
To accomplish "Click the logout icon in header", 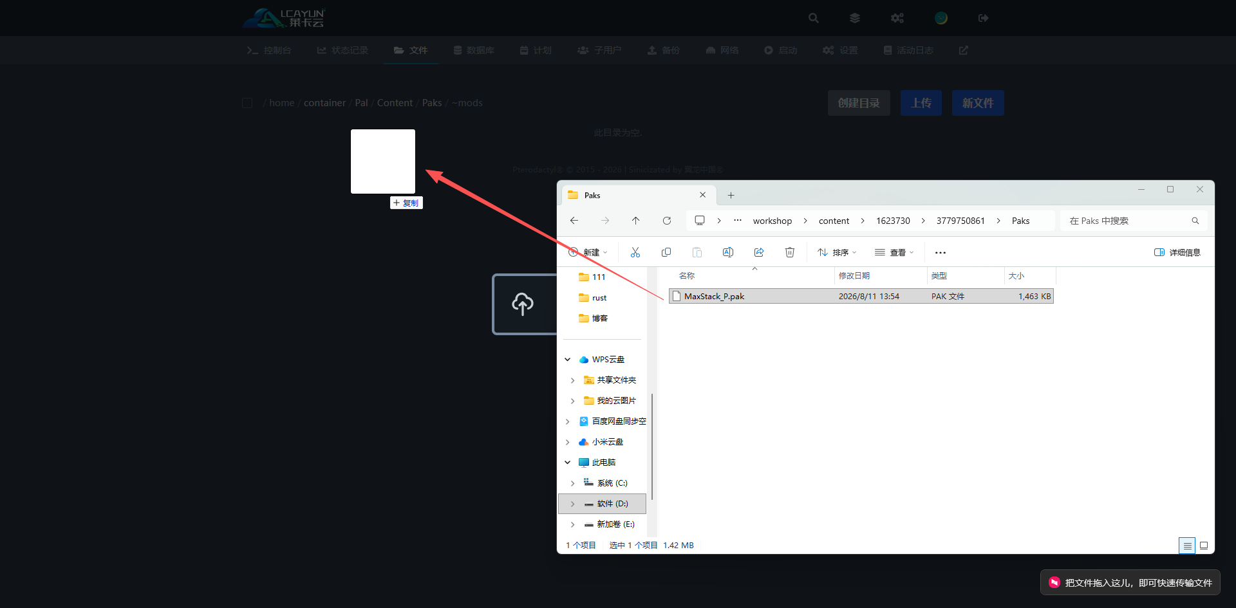I will pyautogui.click(x=983, y=18).
